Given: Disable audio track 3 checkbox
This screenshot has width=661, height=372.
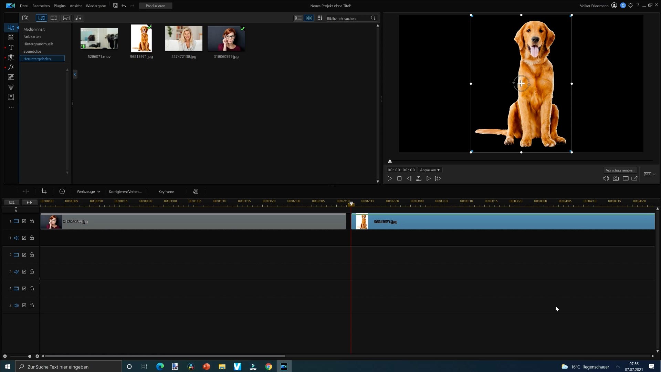Looking at the screenshot, I should click(x=24, y=306).
